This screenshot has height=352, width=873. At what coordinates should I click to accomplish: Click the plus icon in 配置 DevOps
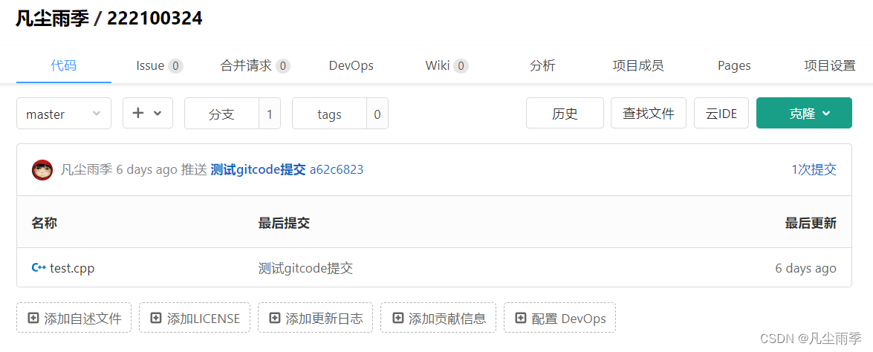(521, 318)
